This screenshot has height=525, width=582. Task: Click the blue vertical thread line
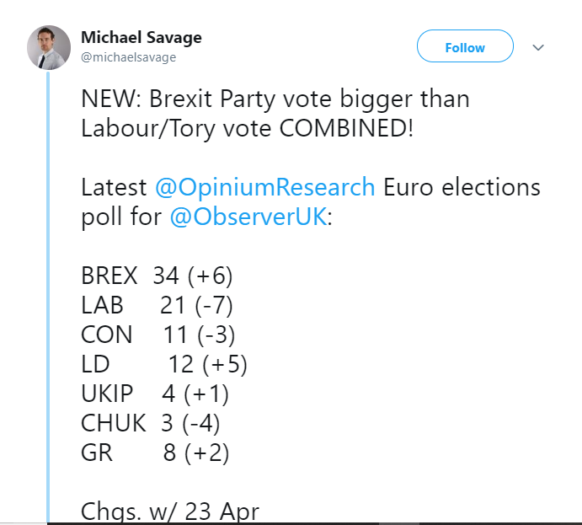pyautogui.click(x=49, y=295)
